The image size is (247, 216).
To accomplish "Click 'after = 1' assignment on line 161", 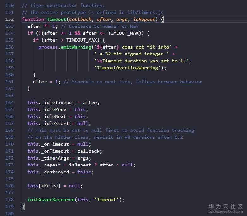I will point(46,82).
